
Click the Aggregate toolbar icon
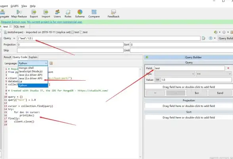click(x=4, y=13)
